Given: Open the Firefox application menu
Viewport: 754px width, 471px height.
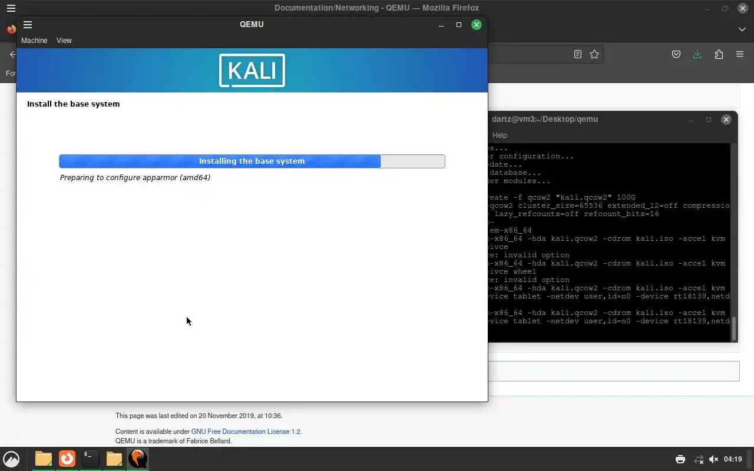Looking at the screenshot, I should pyautogui.click(x=740, y=54).
